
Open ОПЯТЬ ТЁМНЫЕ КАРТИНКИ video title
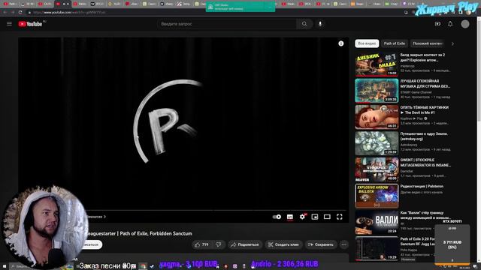point(424,110)
